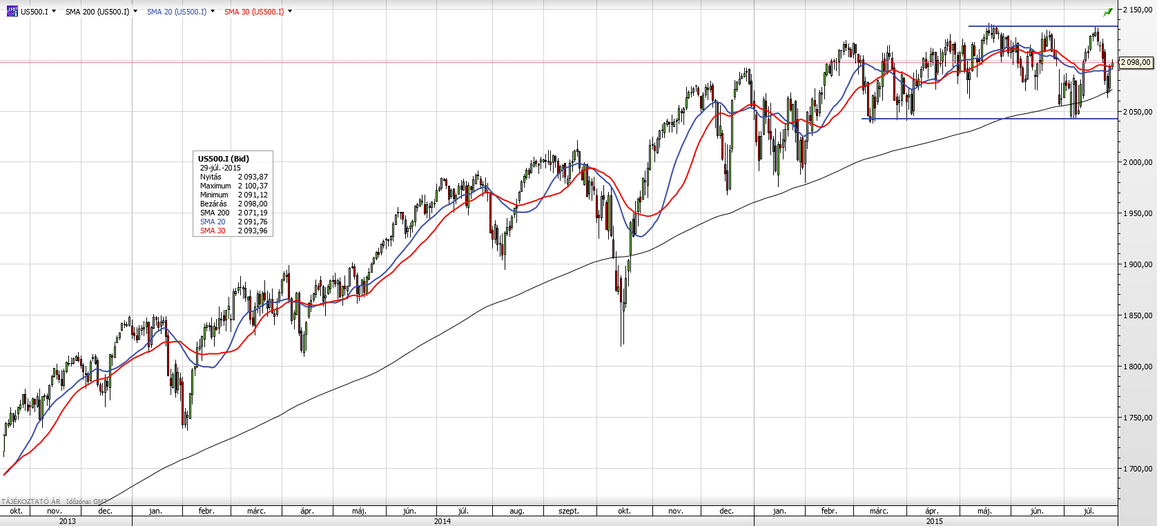Click the 'SMA 30 2 093,96' row

pyautogui.click(x=233, y=231)
